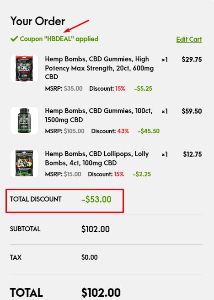Screen dimensions: 214x300
Task: Click the $12.75 item price
Action: coord(193,154)
